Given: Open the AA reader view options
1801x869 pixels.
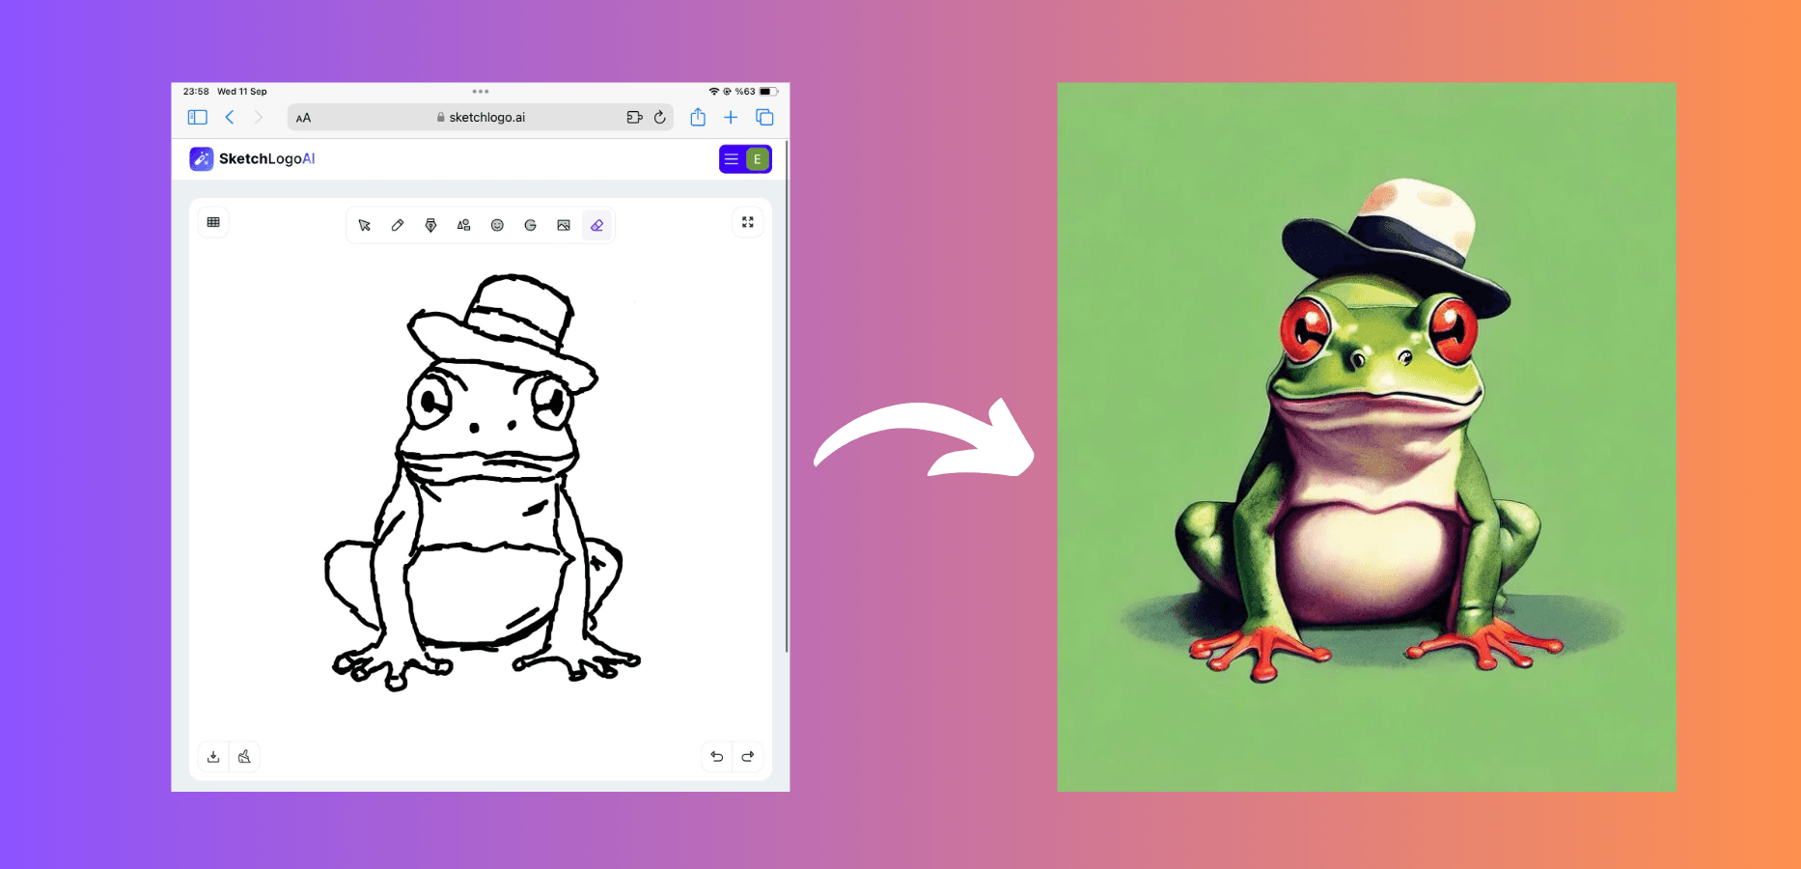Looking at the screenshot, I should [303, 118].
